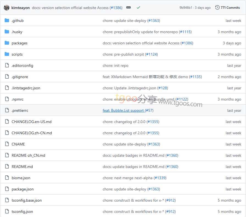
Task: Open feat: Bubble.List support commit link
Action: (x=123, y=110)
